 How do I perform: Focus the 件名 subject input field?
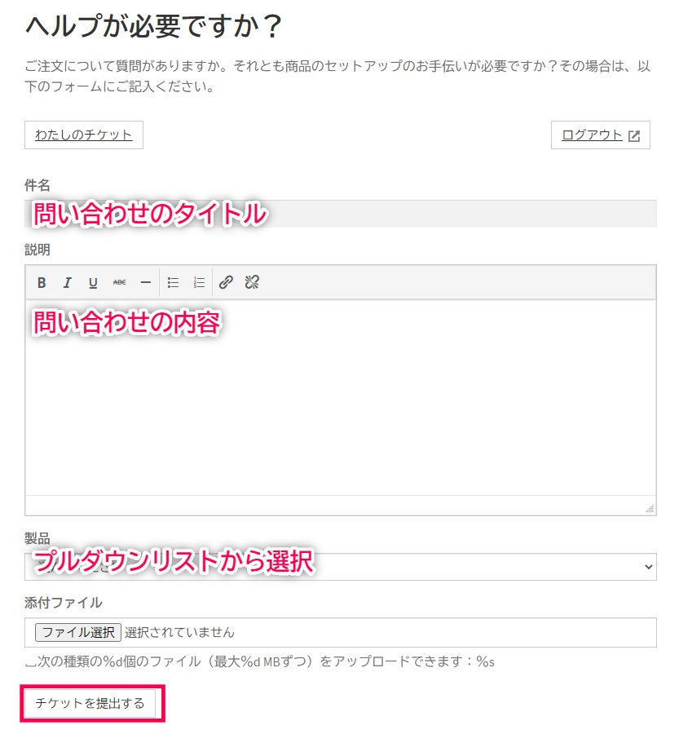click(x=341, y=214)
